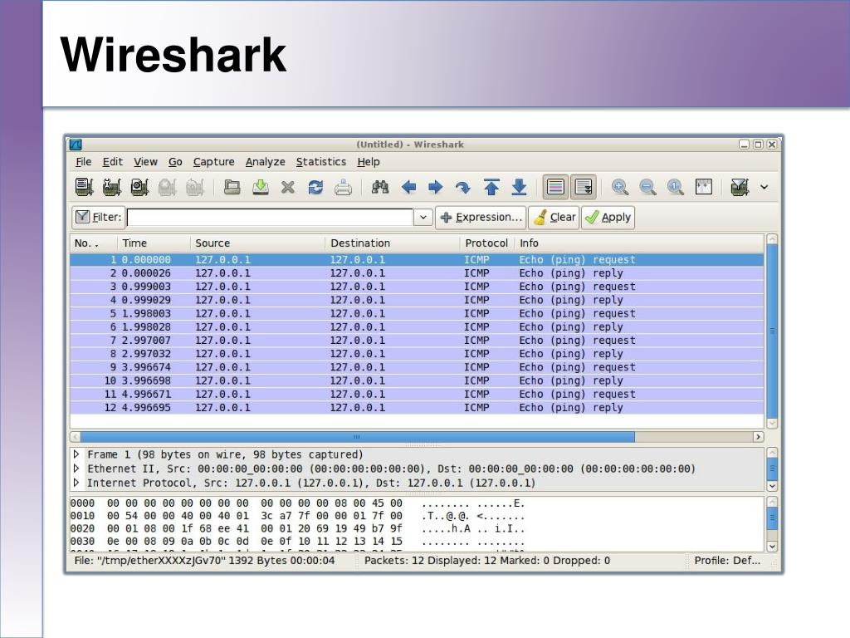The image size is (850, 638).
Task: Click the hex bytes pane scroll down arrow
Action: coord(773,547)
